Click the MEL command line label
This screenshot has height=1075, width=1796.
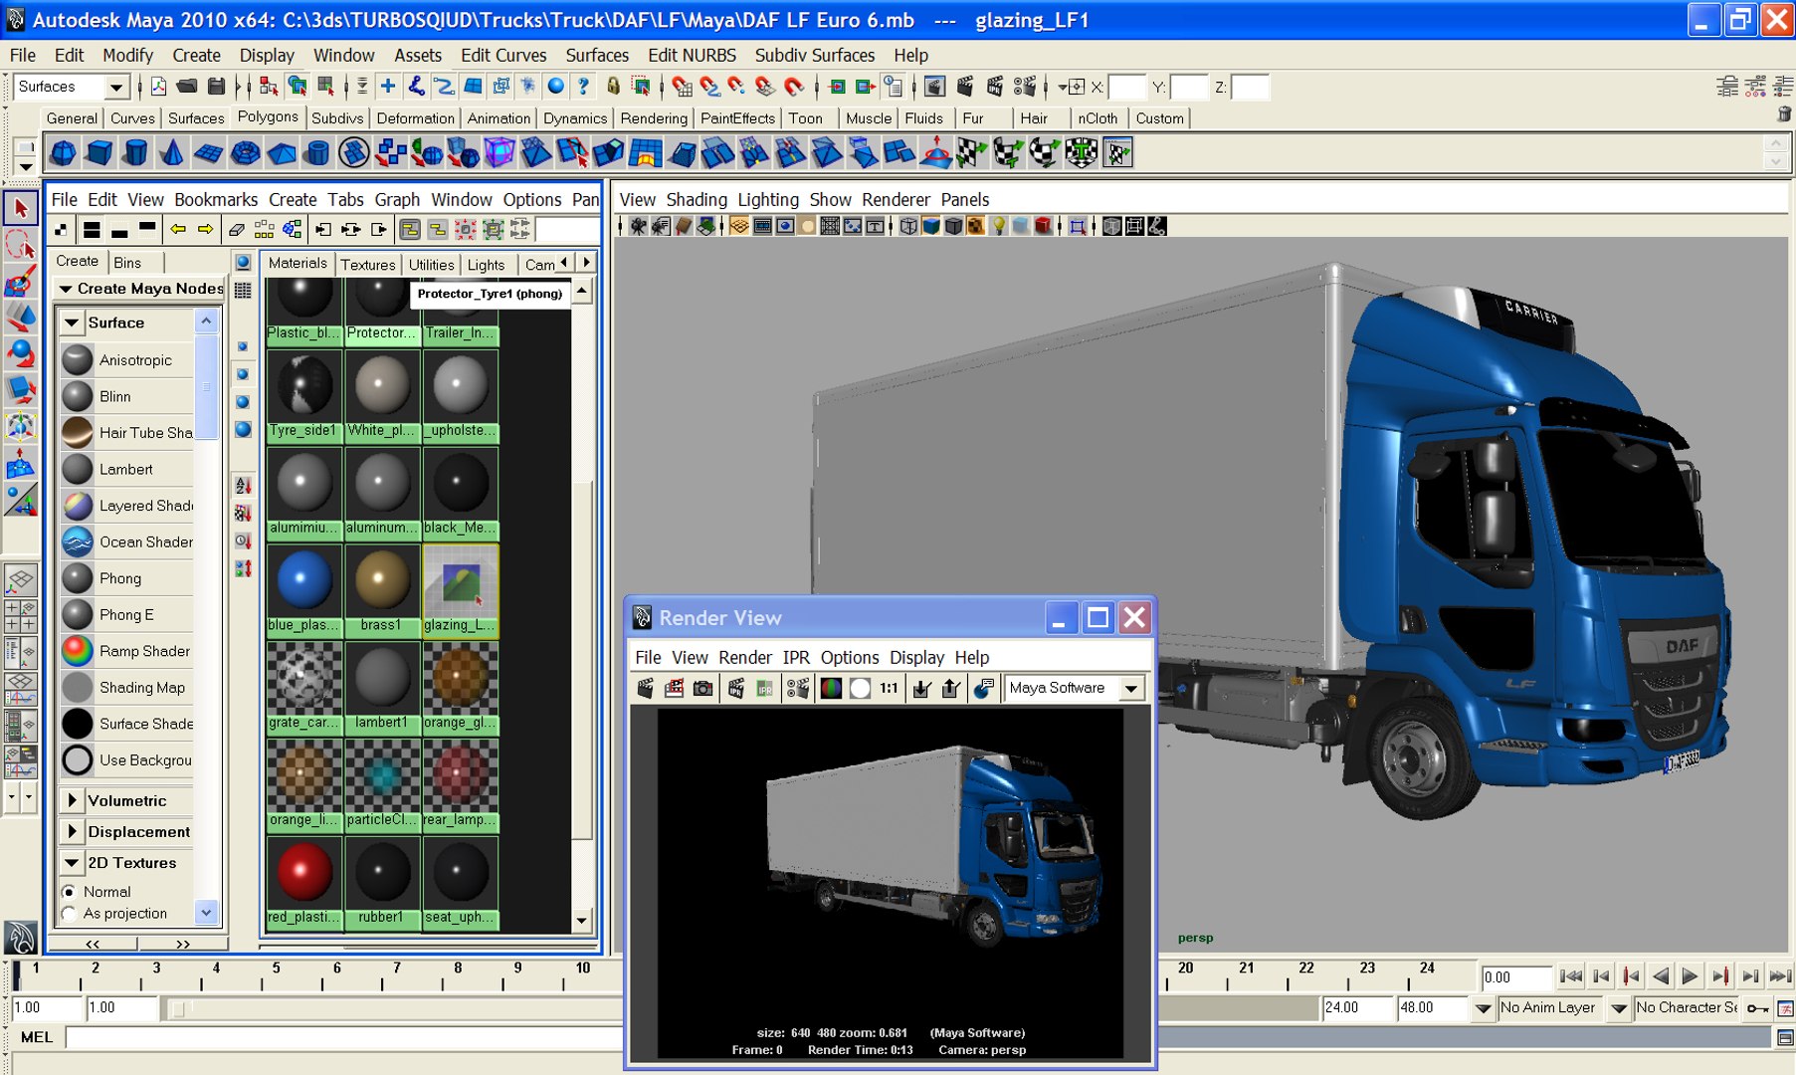point(37,1037)
